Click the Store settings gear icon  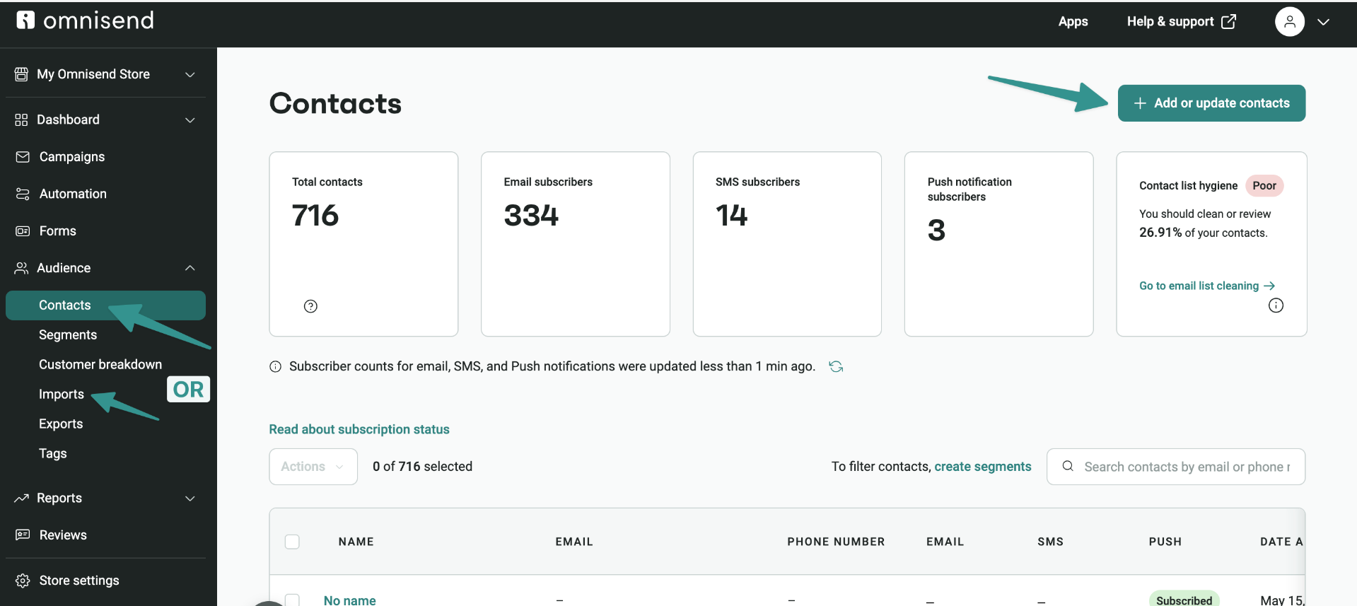[x=23, y=581]
